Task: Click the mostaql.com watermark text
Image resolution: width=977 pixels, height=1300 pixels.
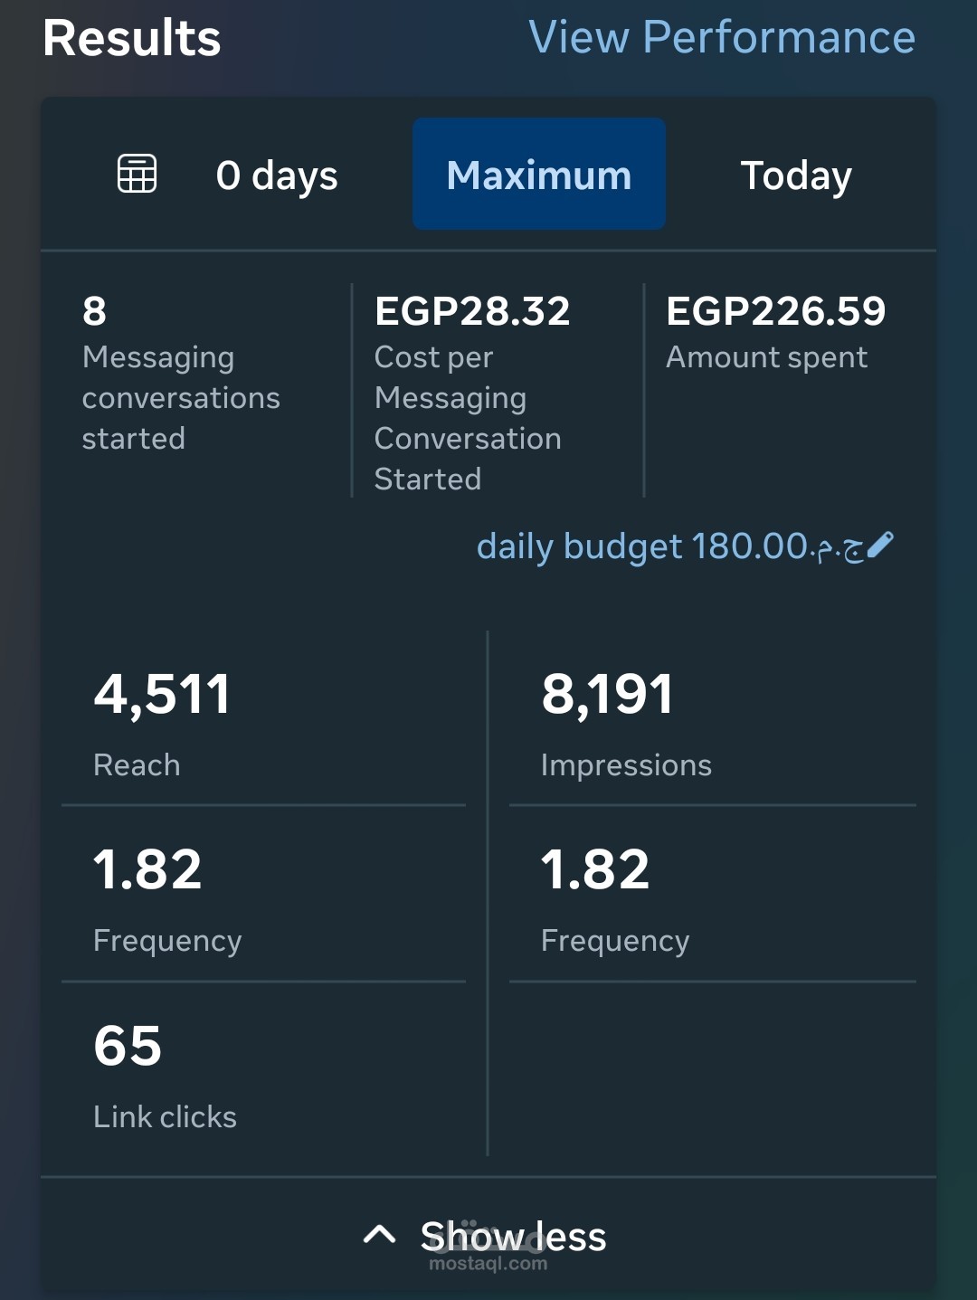Action: pyautogui.click(x=488, y=1263)
